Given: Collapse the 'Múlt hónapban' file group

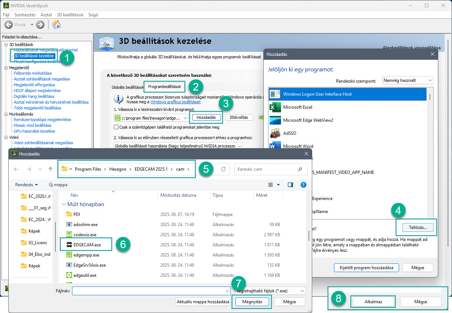Looking at the screenshot, I should pyautogui.click(x=64, y=204).
